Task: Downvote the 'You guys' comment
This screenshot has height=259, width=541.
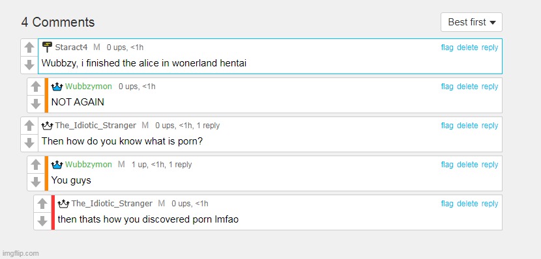Action: click(x=36, y=182)
